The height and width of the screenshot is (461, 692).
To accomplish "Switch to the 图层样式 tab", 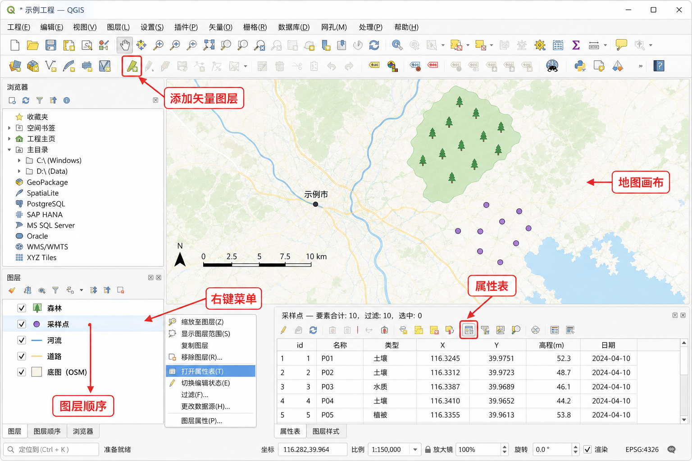I will pyautogui.click(x=326, y=431).
